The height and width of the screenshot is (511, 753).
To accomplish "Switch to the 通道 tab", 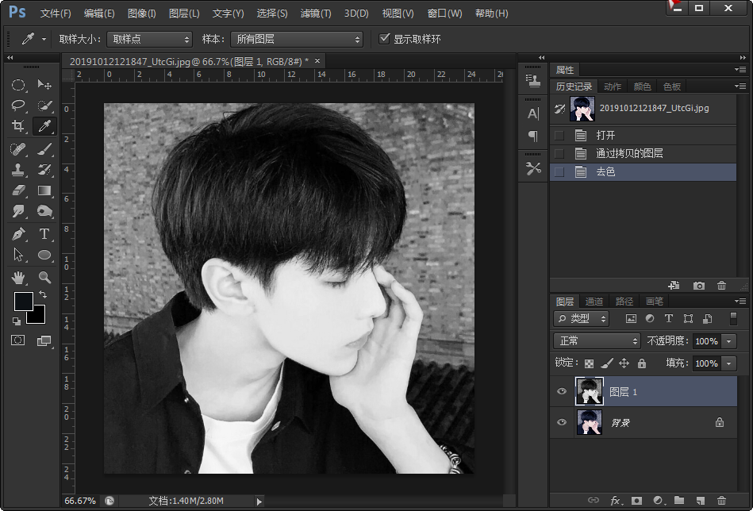I will point(594,302).
